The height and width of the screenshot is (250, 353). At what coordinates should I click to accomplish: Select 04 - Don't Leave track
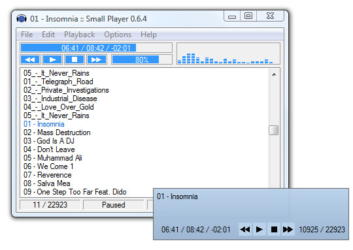(x=49, y=149)
